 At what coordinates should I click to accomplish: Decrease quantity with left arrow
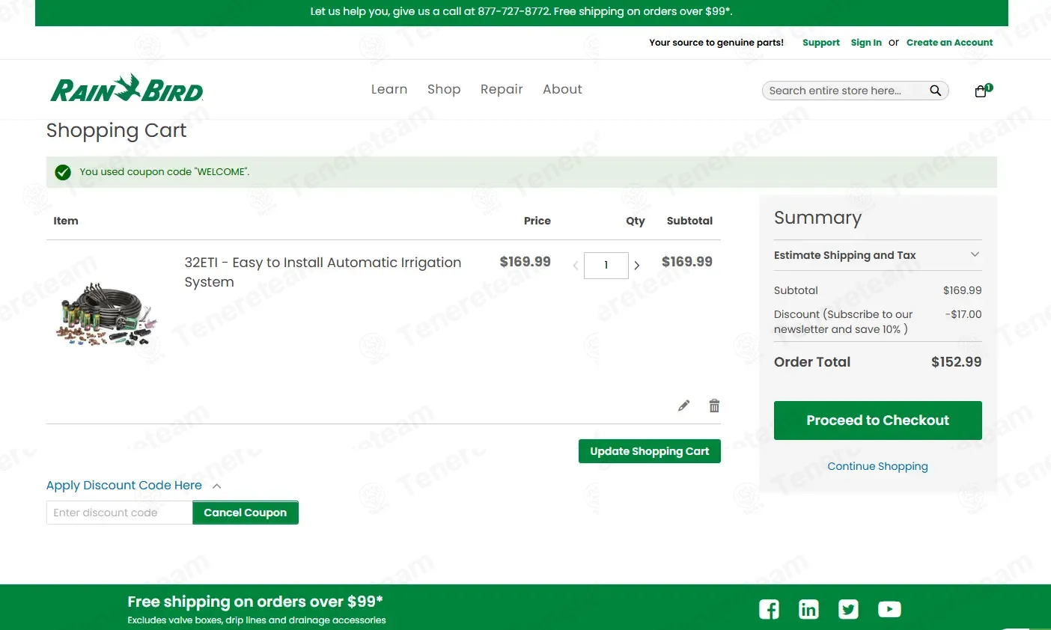coord(576,265)
